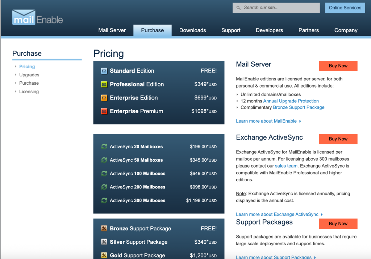
Task: Click ActiveSync 20 Mailboxes label
Action: pyautogui.click(x=136, y=147)
